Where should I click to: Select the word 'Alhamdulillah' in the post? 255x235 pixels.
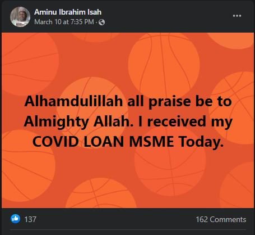73,101
